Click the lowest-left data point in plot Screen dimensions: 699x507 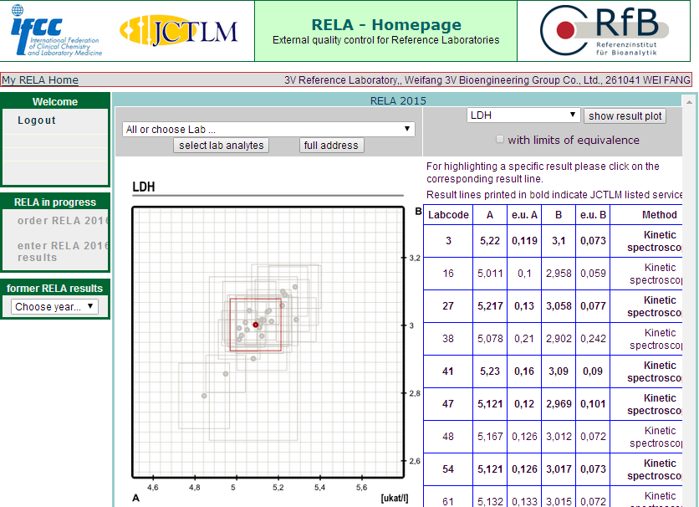[204, 396]
